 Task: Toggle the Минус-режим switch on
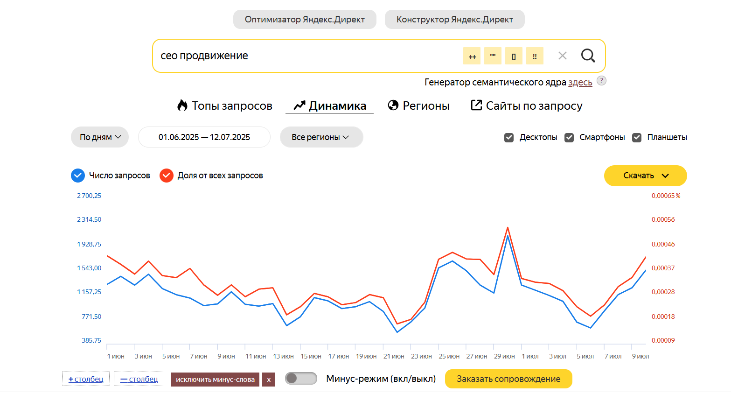(301, 379)
